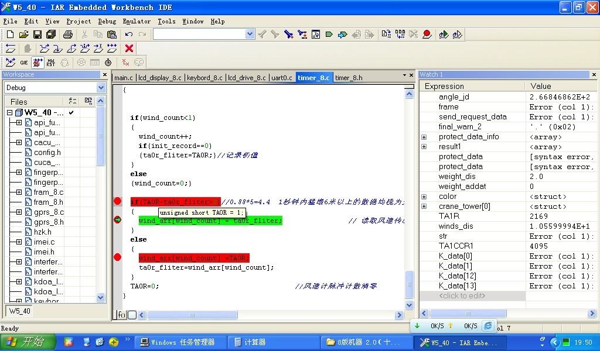This screenshot has height=351, width=600.
Task: Select the W5_40 workspace tab at bottom
Action: coord(19,311)
